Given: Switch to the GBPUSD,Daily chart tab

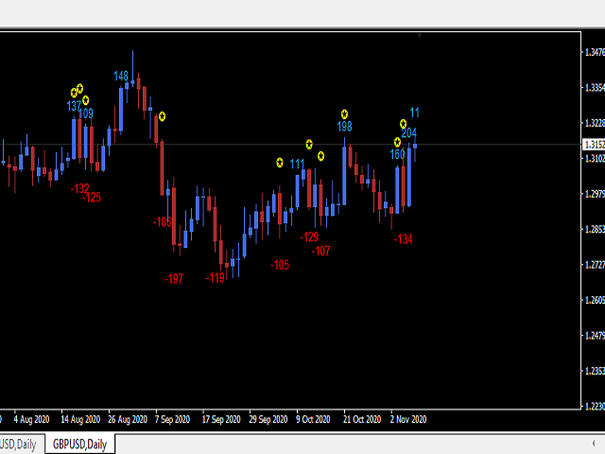Looking at the screenshot, I should pos(79,445).
